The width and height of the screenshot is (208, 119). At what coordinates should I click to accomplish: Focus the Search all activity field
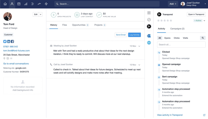coord(181,45)
